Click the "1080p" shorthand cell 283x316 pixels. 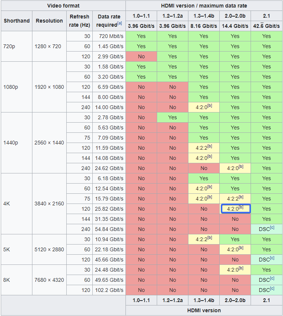17,87
